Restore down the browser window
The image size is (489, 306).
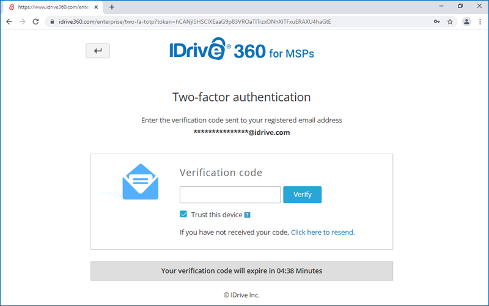click(460, 6)
